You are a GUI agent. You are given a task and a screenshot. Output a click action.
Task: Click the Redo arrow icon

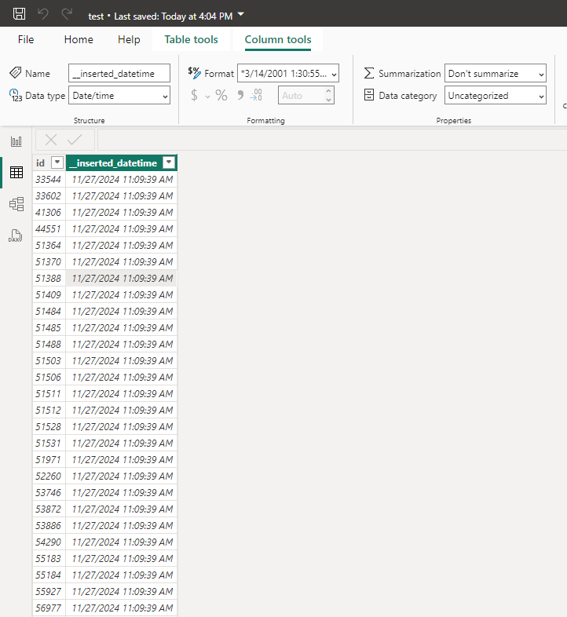click(x=67, y=14)
